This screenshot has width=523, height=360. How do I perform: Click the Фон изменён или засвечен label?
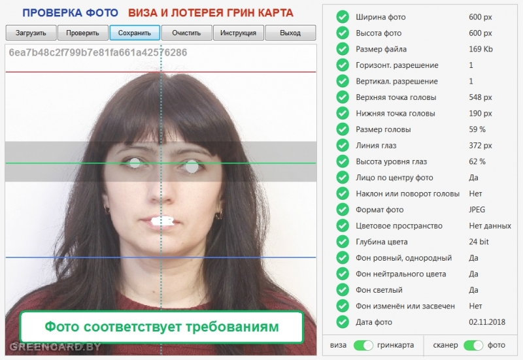405,306
